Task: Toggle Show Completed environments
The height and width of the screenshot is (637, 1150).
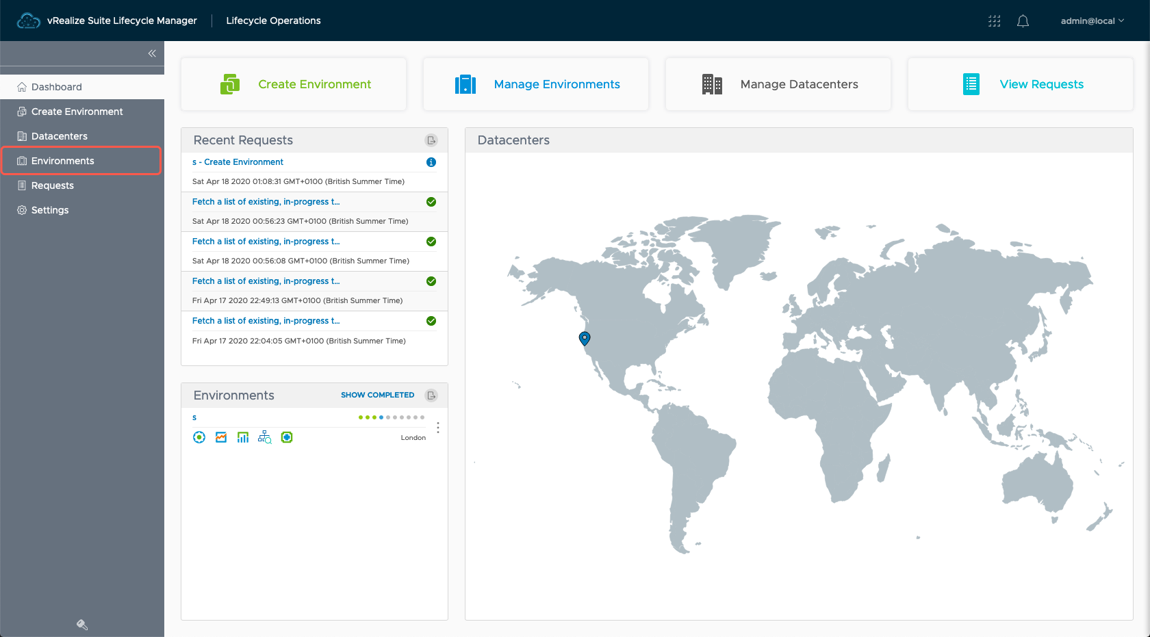Action: 377,395
